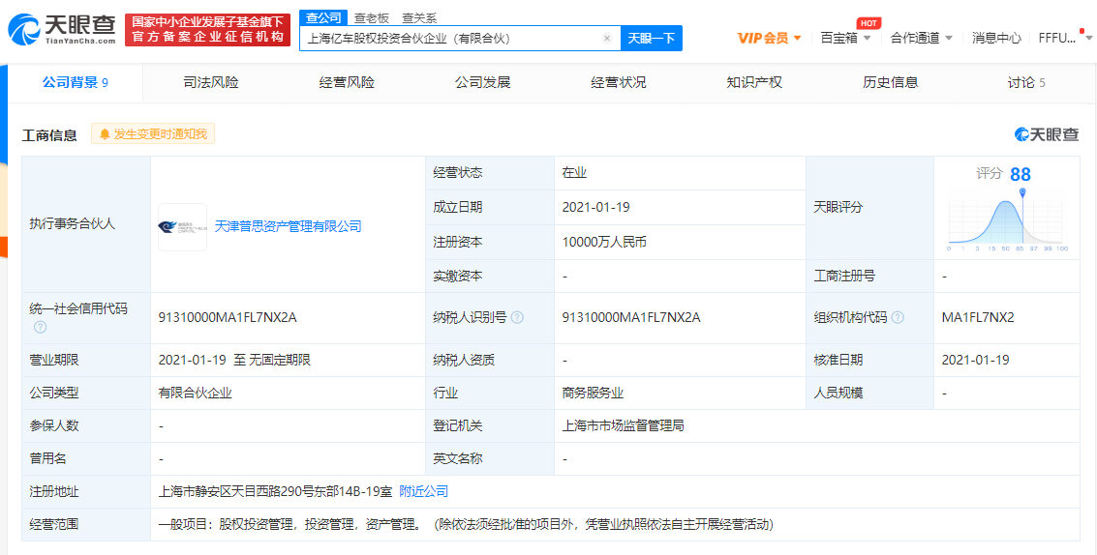
Task: Select the 查关系 search tab
Action: pyautogui.click(x=419, y=18)
